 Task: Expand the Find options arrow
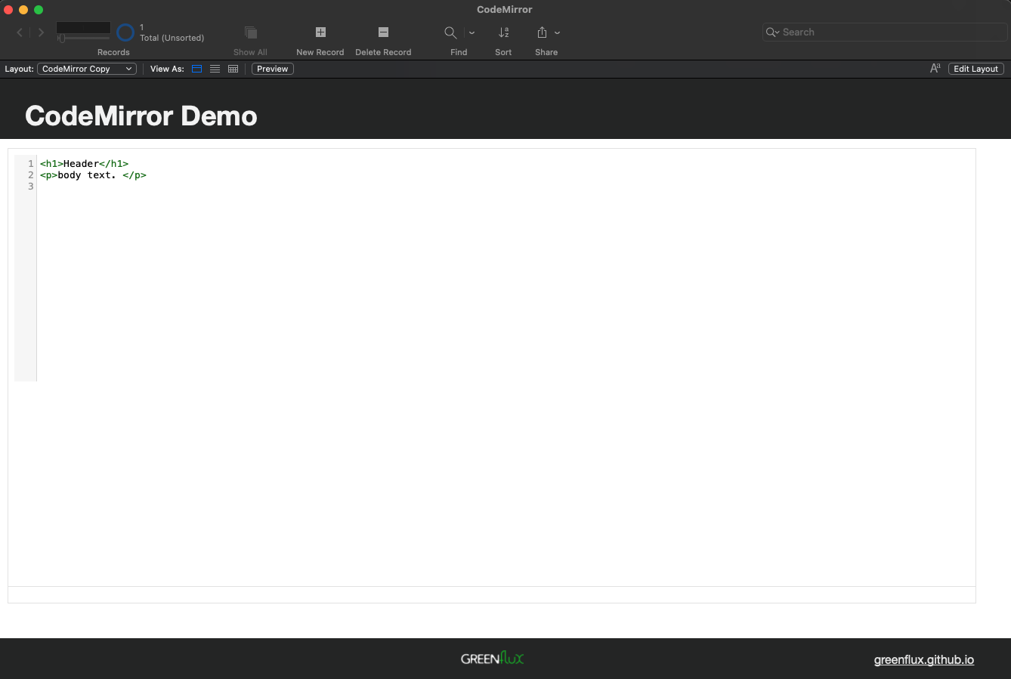point(472,32)
